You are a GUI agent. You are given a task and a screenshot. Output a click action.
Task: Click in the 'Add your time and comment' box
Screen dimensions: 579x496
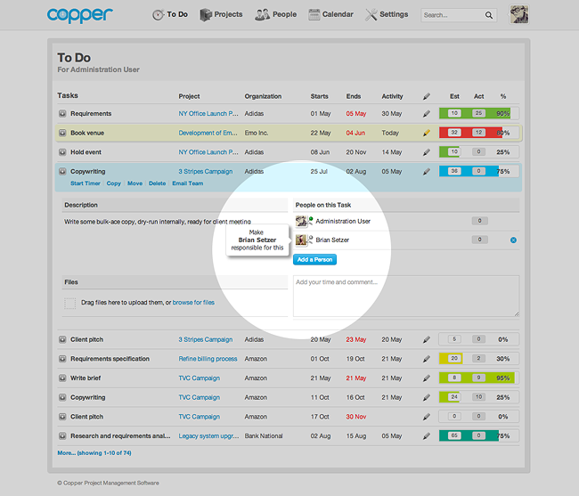pyautogui.click(x=406, y=296)
